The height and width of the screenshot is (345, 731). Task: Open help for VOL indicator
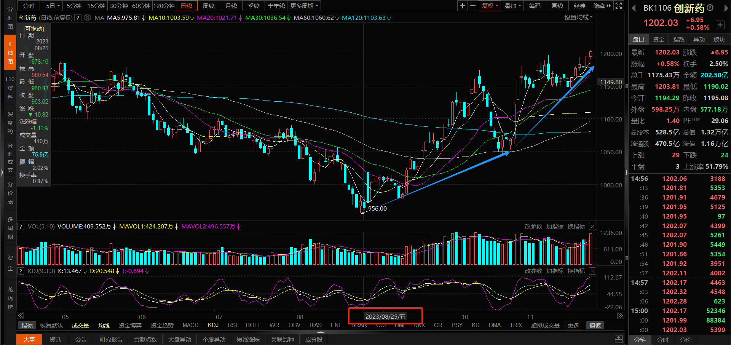(21, 226)
